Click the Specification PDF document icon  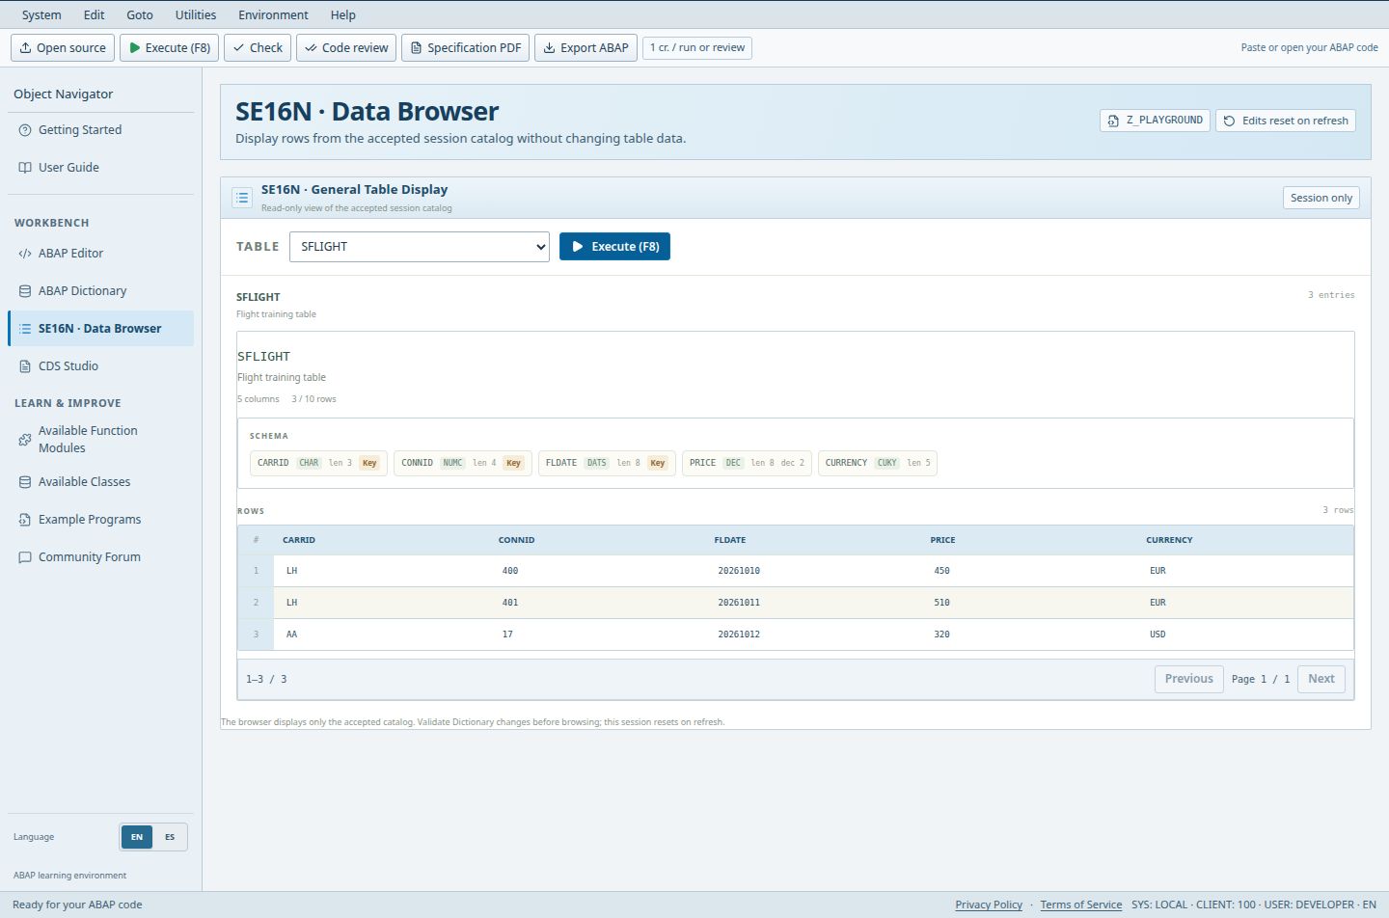416,47
